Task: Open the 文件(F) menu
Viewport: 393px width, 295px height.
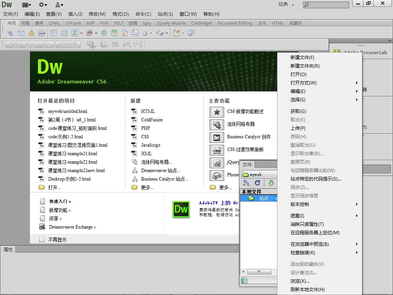Action: (x=10, y=14)
